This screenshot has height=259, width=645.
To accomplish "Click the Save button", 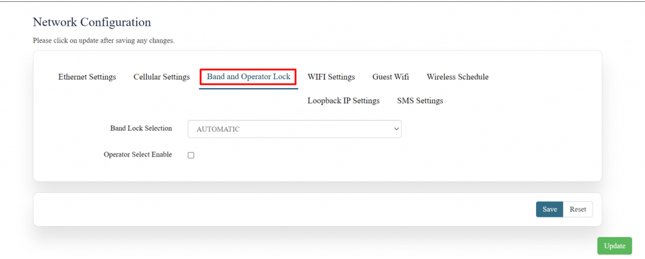I will (x=549, y=209).
